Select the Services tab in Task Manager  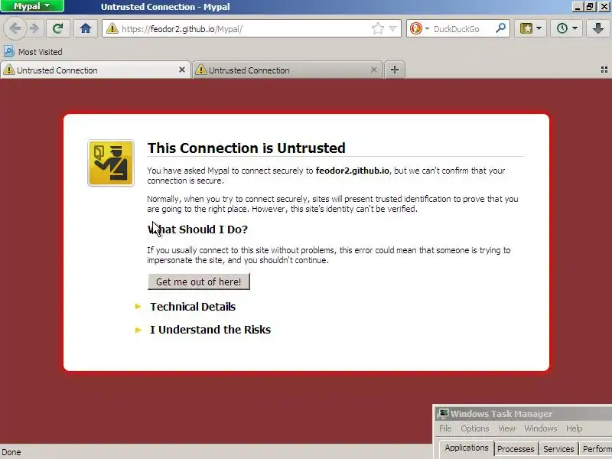(558, 449)
